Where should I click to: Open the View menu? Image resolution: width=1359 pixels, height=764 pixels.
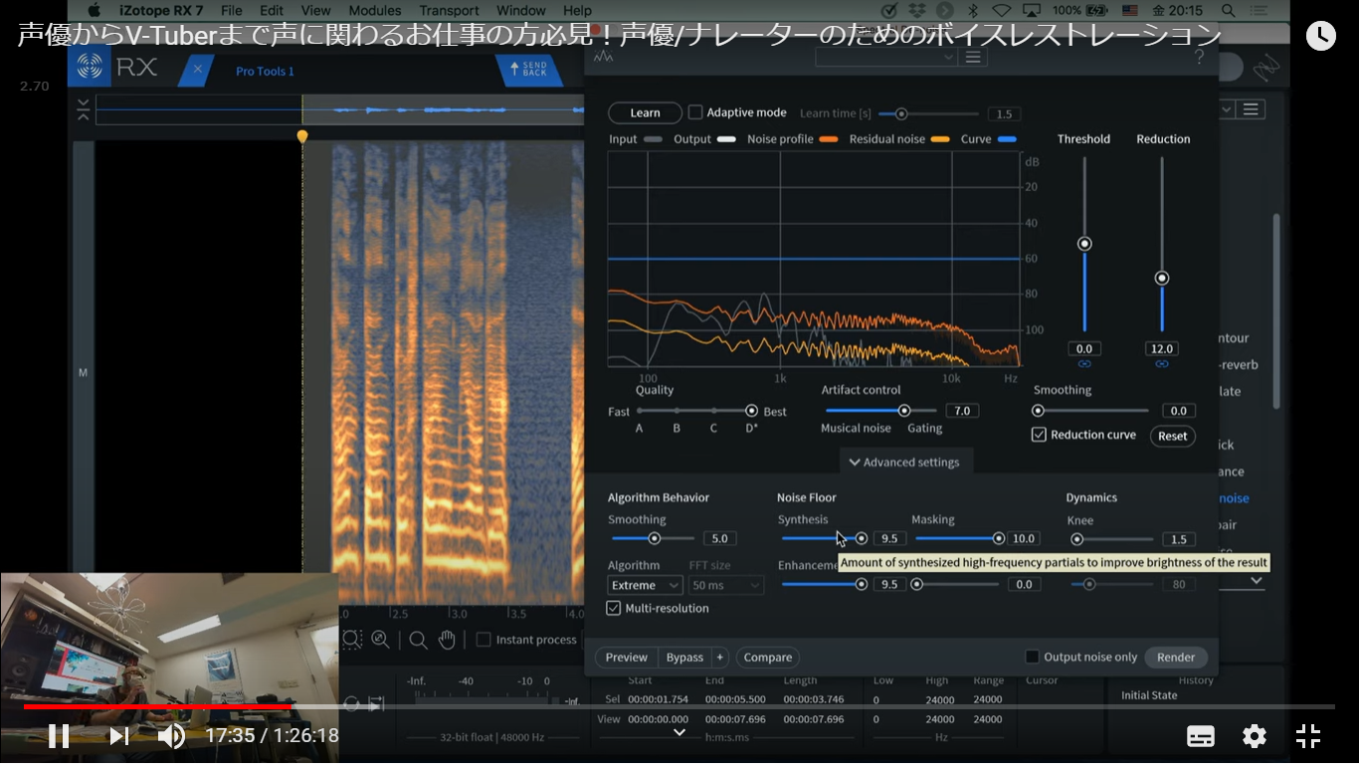pyautogui.click(x=316, y=10)
